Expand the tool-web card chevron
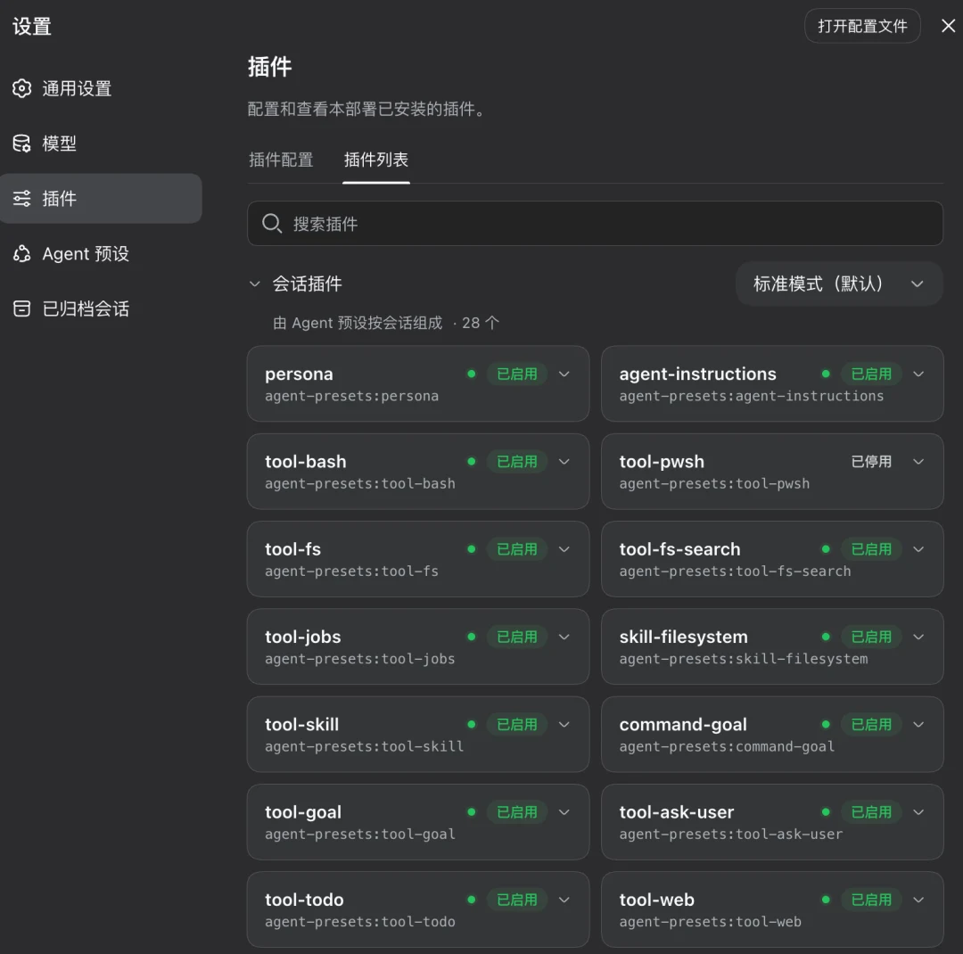 coord(918,900)
